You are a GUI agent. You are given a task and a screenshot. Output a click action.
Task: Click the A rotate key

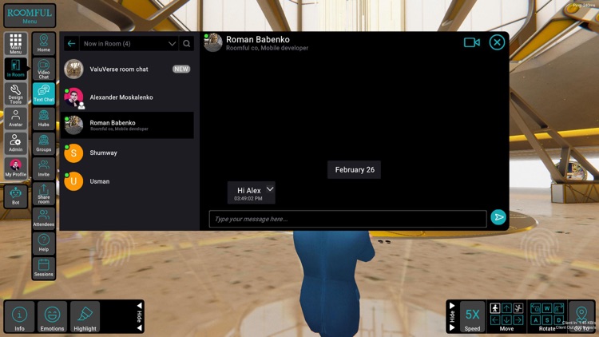click(x=536, y=319)
